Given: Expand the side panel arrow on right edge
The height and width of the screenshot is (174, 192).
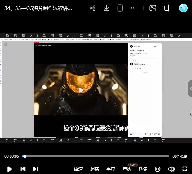Looking at the screenshot, I should coord(190,89).
